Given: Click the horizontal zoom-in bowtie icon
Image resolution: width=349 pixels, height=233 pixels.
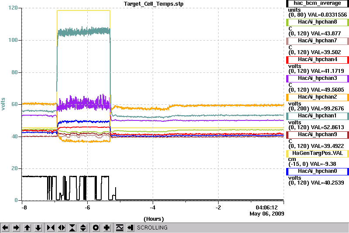Looking at the screenshot, I should [x=51, y=228].
